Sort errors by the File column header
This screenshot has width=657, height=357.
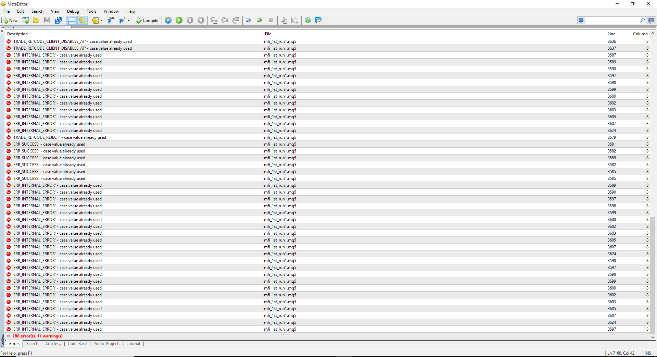pos(424,34)
